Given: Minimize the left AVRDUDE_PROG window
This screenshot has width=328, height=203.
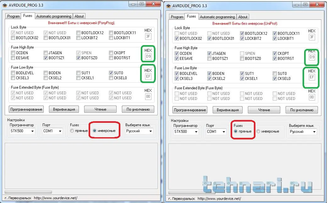Looking at the screenshot, I should (x=133, y=4).
